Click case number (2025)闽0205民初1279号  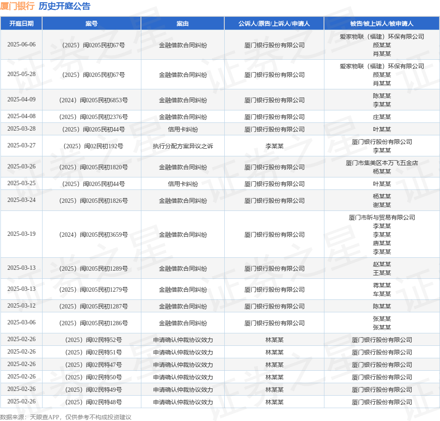coord(93,290)
